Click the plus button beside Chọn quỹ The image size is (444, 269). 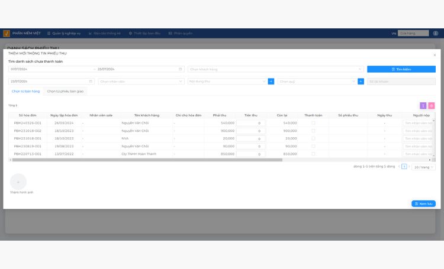click(361, 82)
